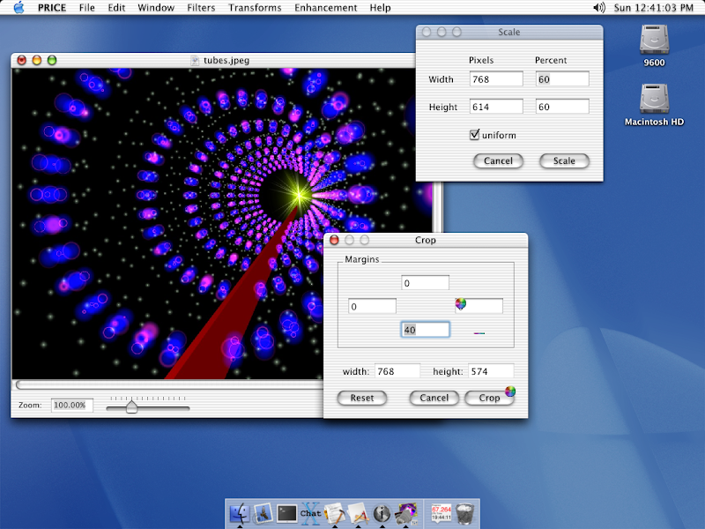Restore the minimized window in the dock
The height and width of the screenshot is (529, 705).
(442, 513)
